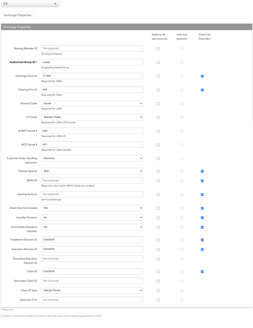This screenshot has height=328, width=253.
Task: Click the Routing Member ID text field
Action: coord(92,49)
